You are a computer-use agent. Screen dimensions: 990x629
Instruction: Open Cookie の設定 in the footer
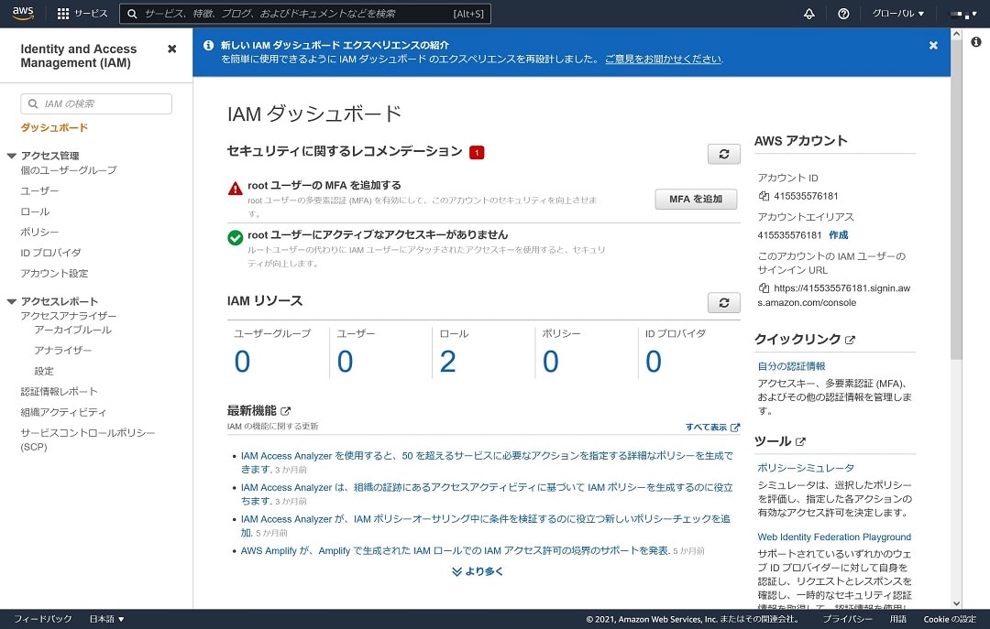950,619
